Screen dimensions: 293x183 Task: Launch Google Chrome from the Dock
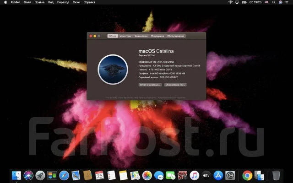click(247, 176)
